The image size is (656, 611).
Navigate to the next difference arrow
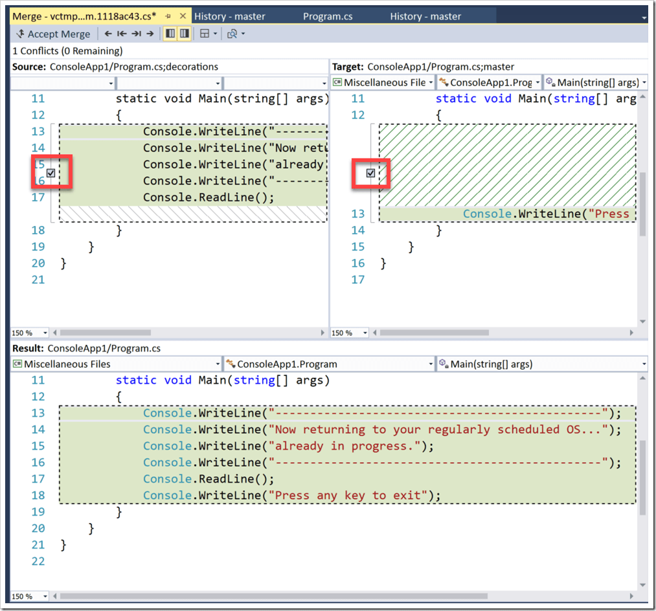(x=150, y=34)
